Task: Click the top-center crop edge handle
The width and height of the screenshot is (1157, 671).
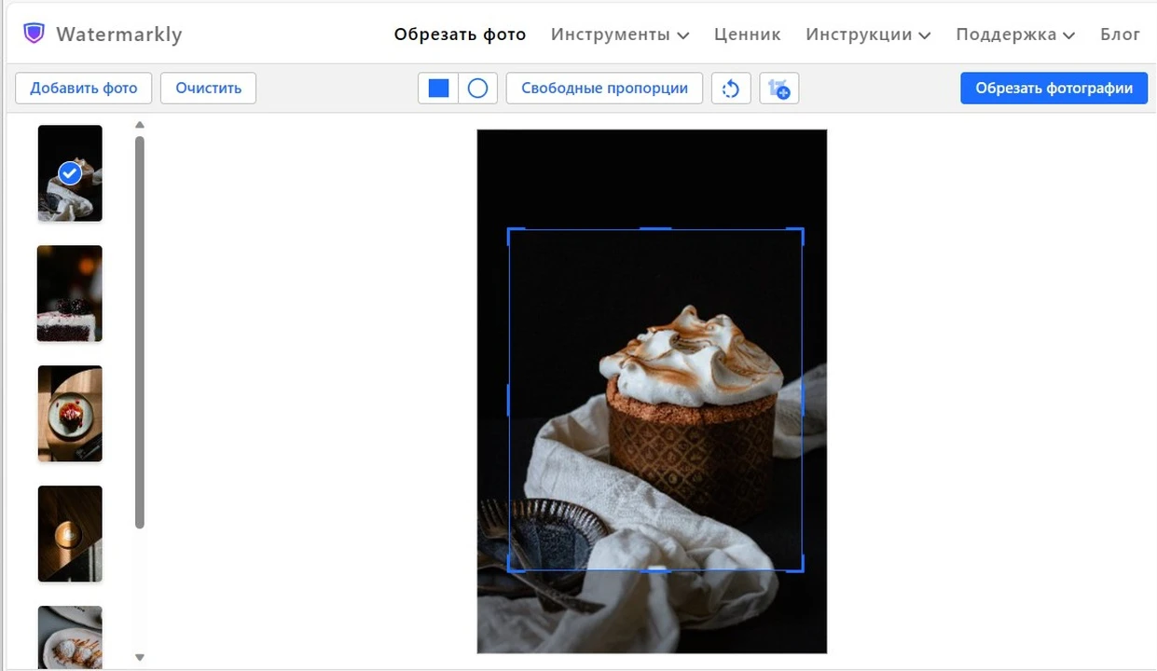Action: (655, 229)
